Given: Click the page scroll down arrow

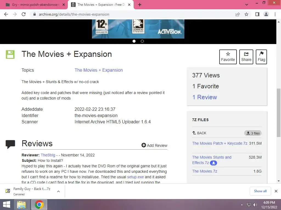Looking at the screenshot, I should coord(279,181).
